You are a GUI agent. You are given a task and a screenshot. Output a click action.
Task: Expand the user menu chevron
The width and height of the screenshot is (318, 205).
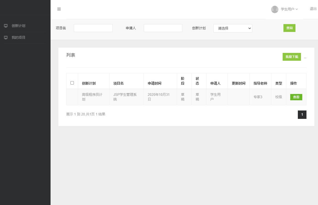coord(297,9)
